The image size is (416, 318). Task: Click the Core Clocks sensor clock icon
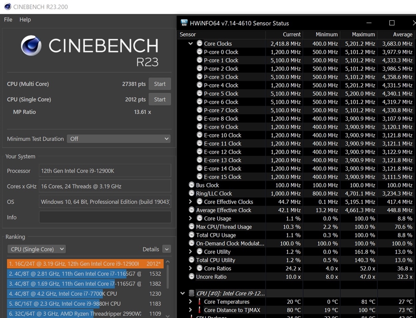tap(199, 43)
